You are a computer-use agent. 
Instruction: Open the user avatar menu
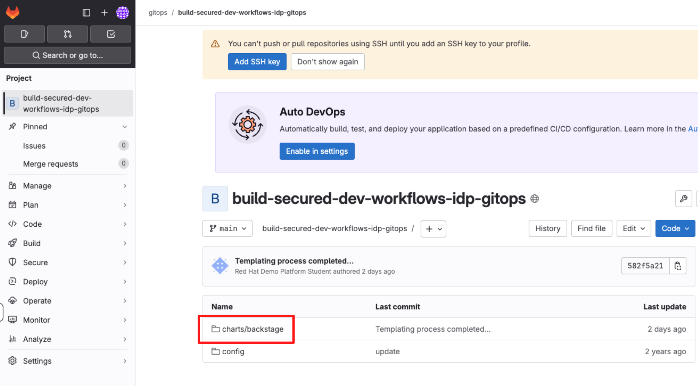coord(123,13)
